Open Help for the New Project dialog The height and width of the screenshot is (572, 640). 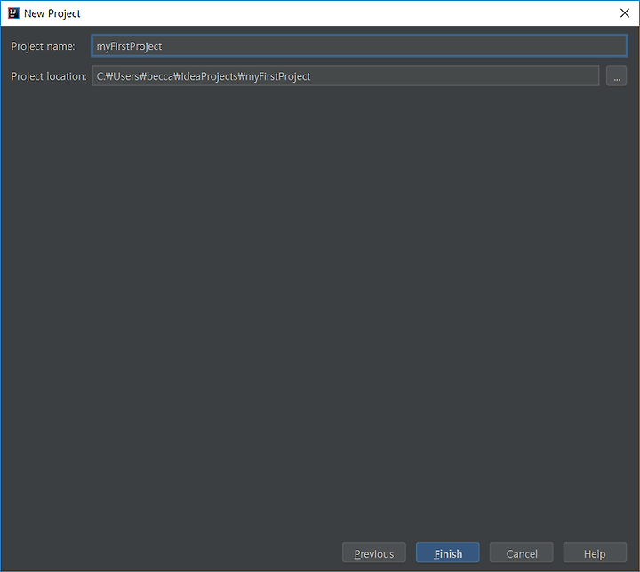(x=595, y=553)
